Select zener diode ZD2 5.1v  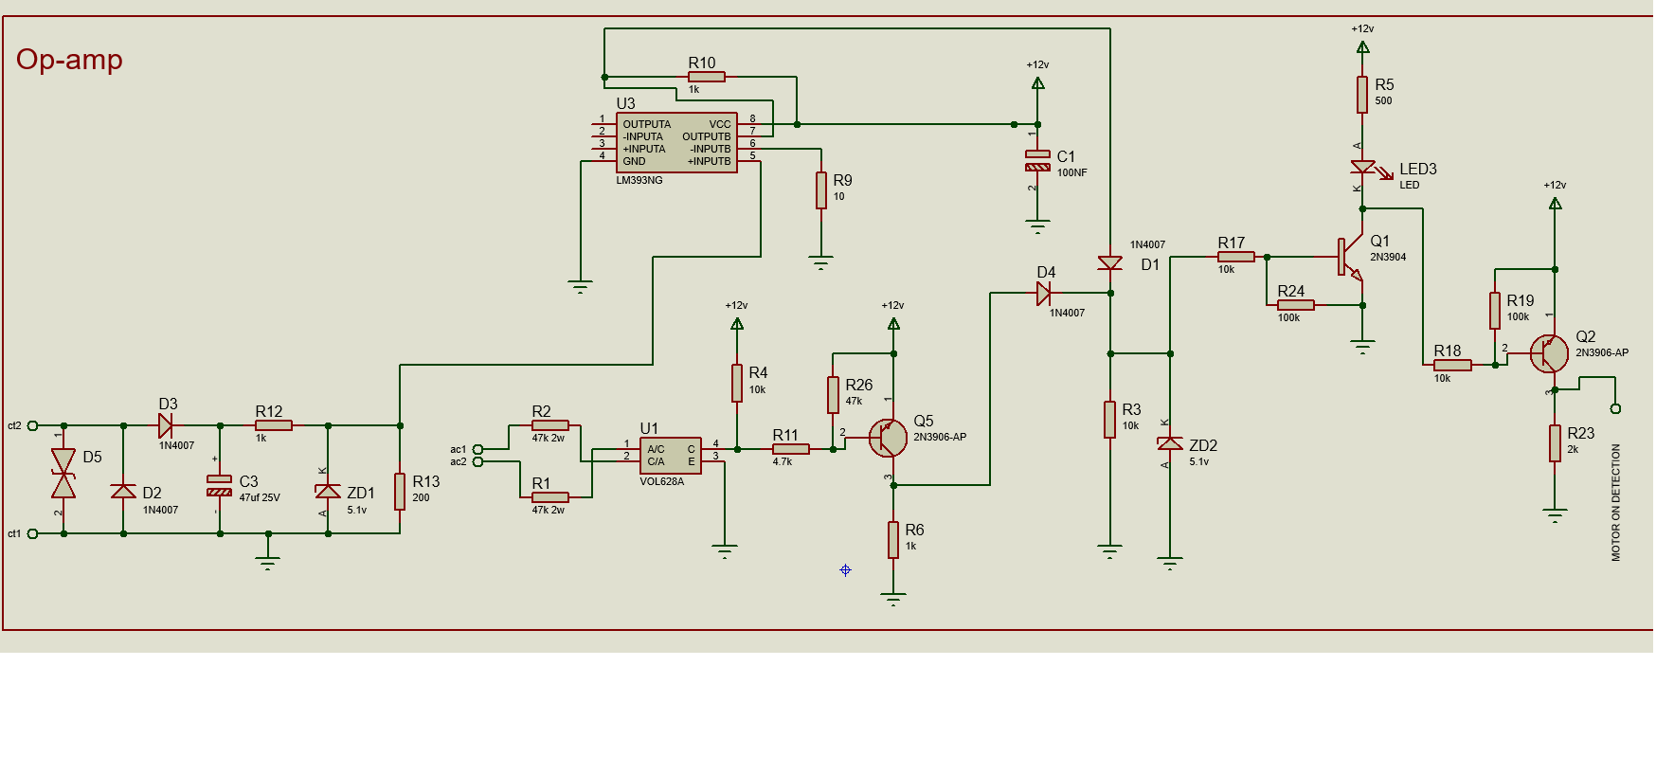point(1170,443)
